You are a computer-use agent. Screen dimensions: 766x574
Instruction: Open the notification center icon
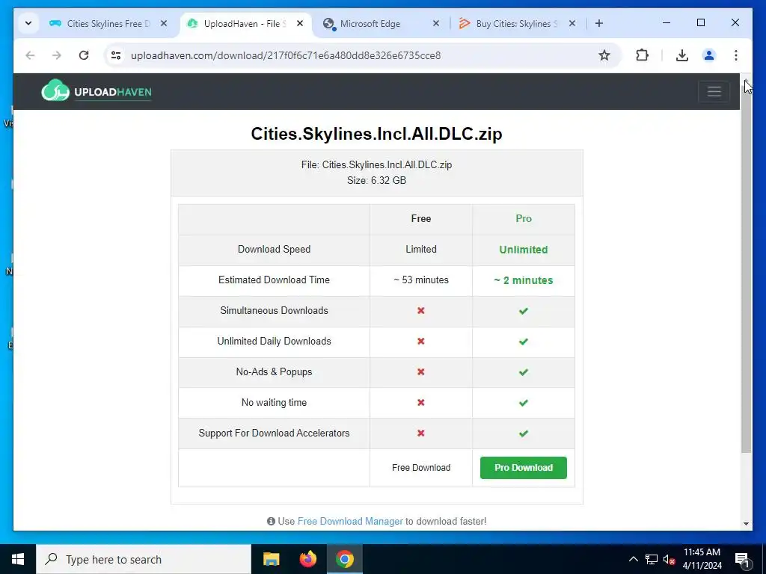point(742,559)
